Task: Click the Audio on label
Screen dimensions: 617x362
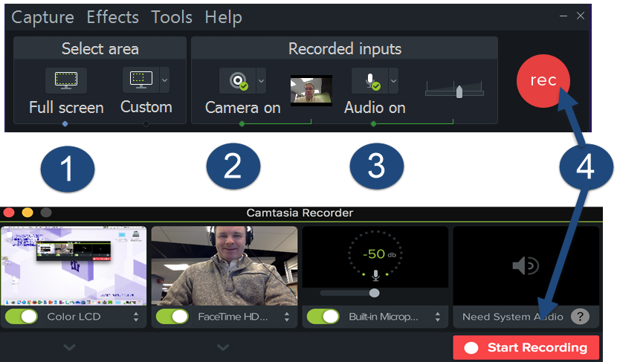Action: click(375, 108)
